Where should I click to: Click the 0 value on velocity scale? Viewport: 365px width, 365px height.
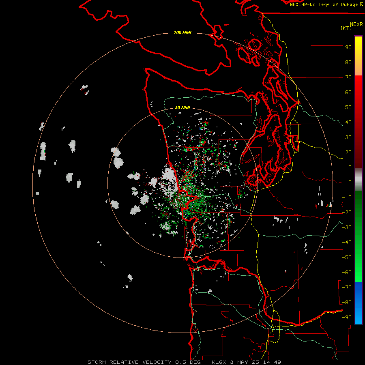(x=350, y=182)
